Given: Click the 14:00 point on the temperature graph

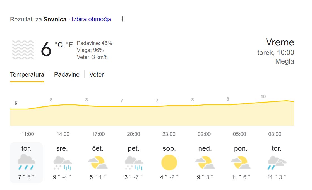Looking at the screenshot, I should click(x=63, y=105).
